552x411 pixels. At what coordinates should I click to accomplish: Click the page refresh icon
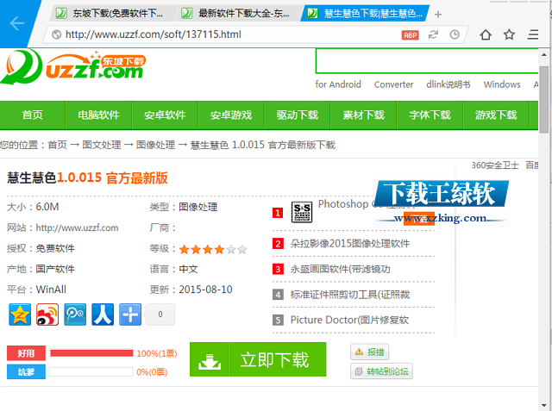[x=433, y=34]
